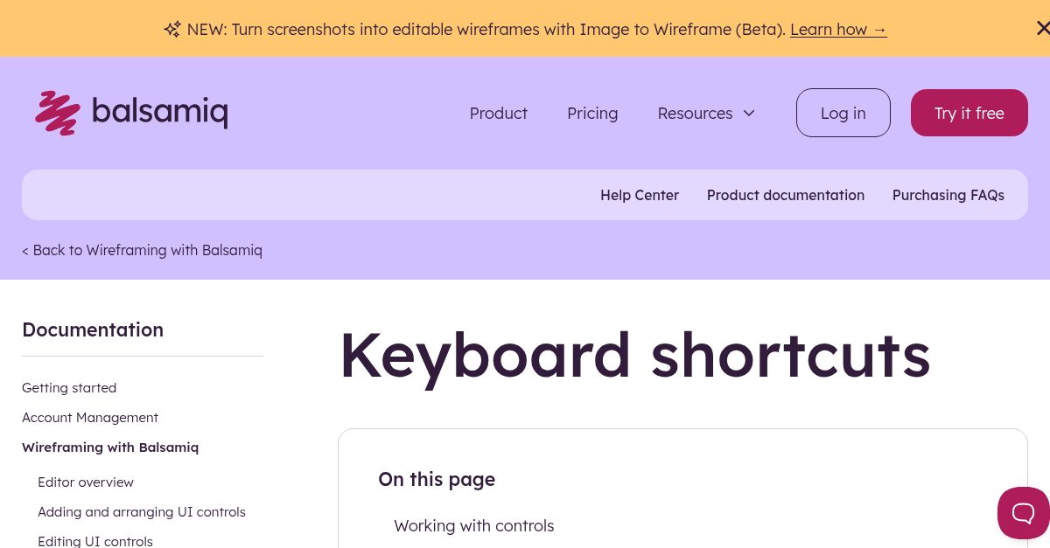Select the Product menu item
Viewport: 1050px width, 548px height.
click(498, 113)
